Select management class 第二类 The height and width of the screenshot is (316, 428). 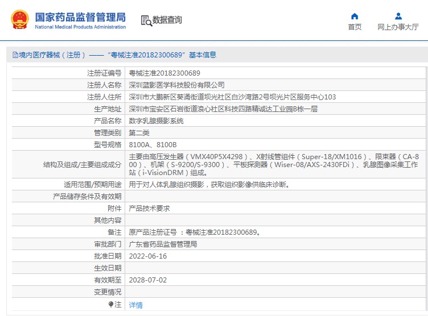[139, 133]
